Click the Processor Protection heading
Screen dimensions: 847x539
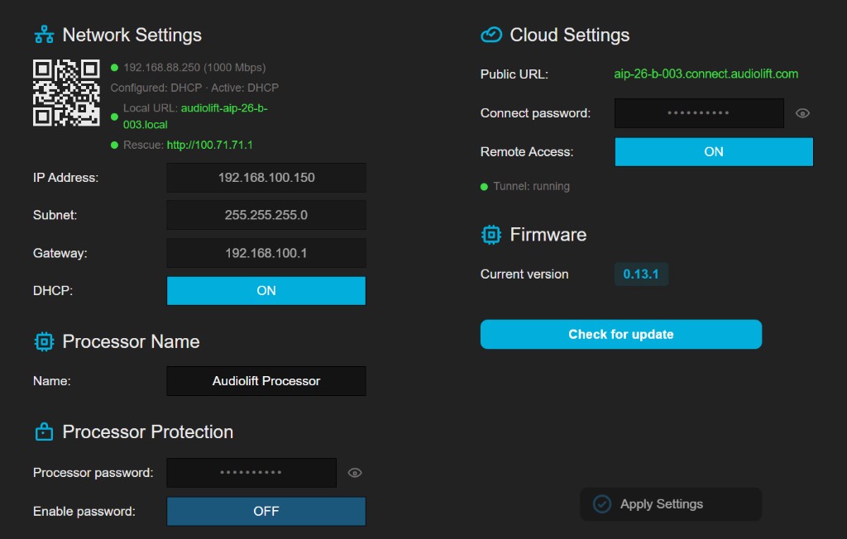[x=148, y=432]
